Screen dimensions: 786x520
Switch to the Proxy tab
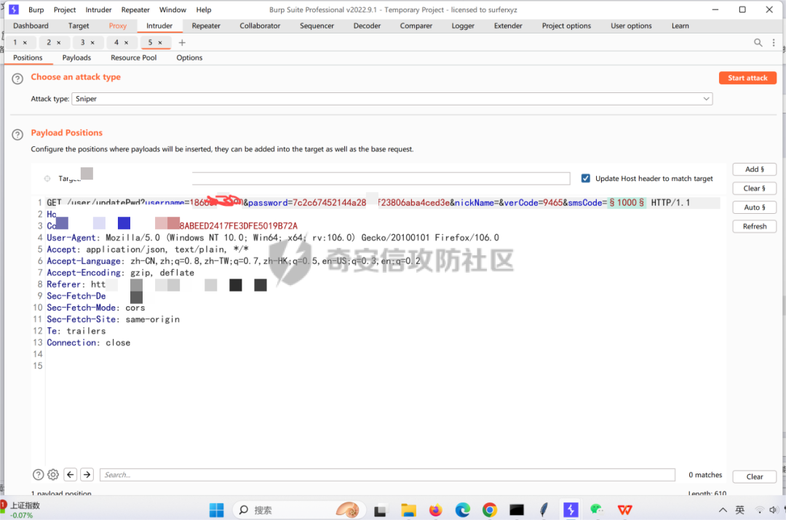pos(118,25)
